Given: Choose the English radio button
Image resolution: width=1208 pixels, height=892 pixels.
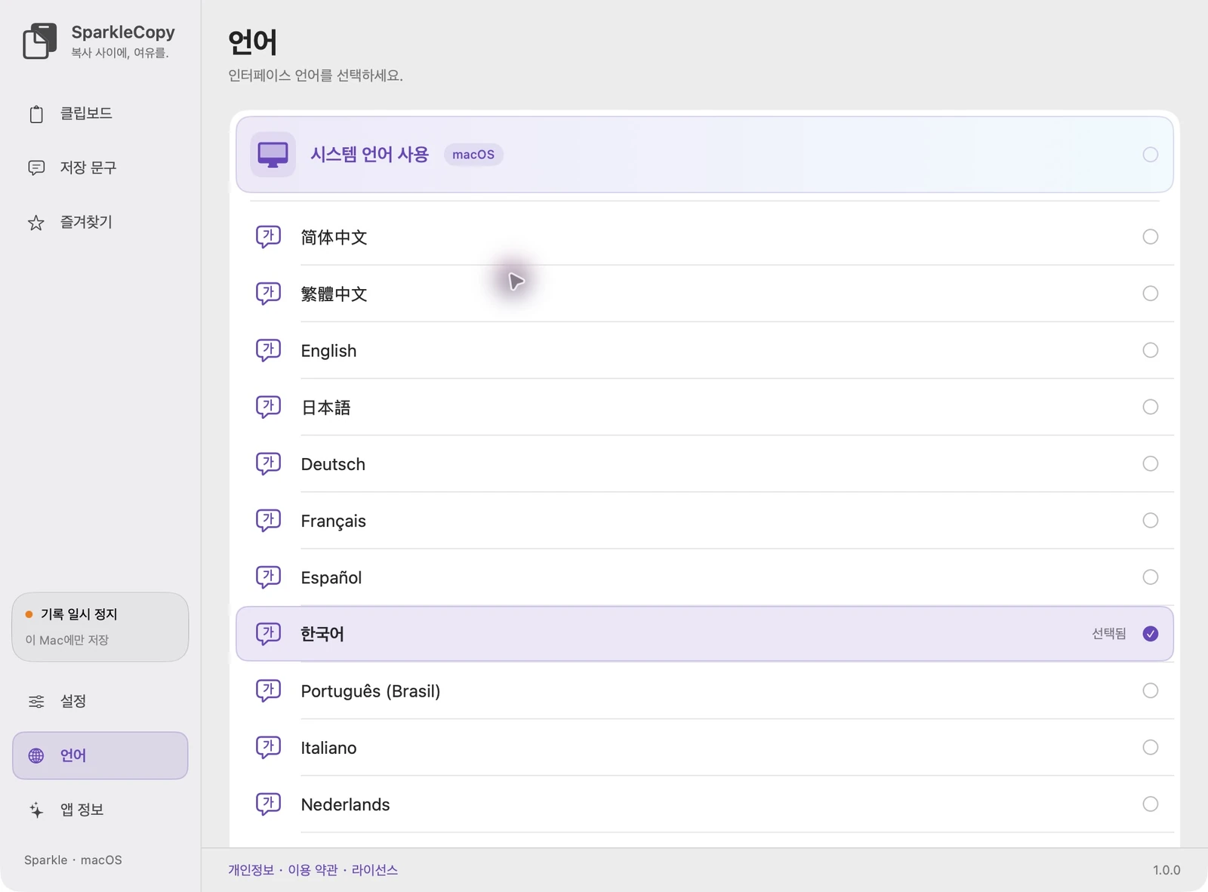Looking at the screenshot, I should [1150, 350].
